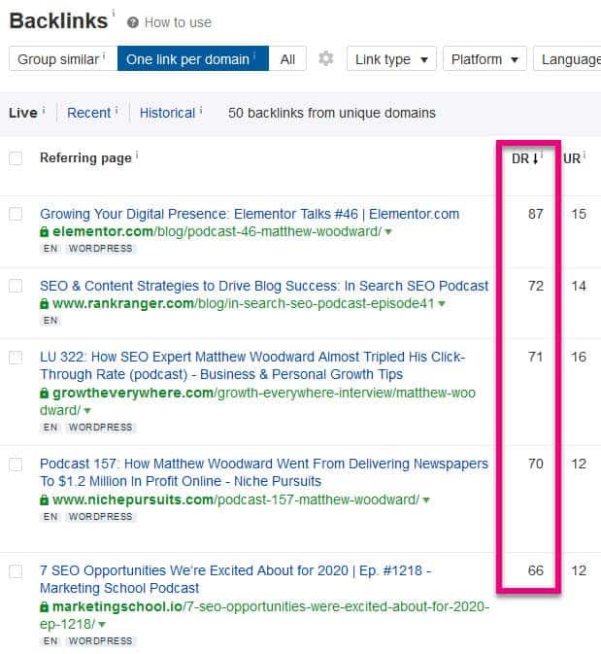This screenshot has width=601, height=654.
Task: Check the In Search SEO Podcast row checkbox
Action: [16, 286]
